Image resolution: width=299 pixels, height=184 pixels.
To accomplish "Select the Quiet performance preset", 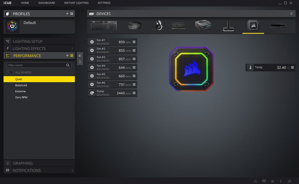I will pos(39,79).
